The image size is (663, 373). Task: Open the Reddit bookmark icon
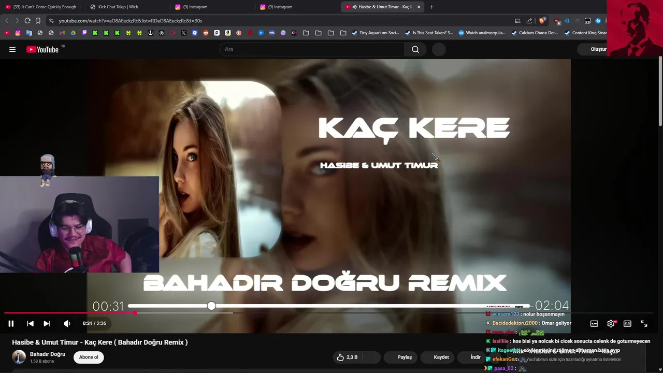click(x=206, y=33)
